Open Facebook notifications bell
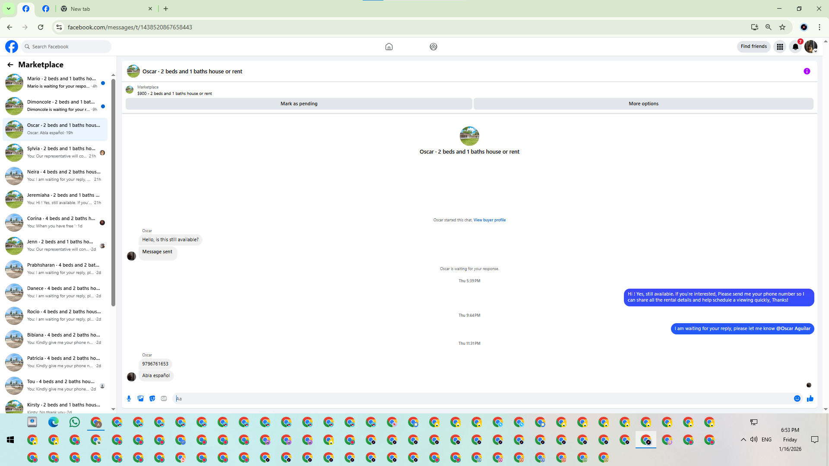This screenshot has width=829, height=466. pos(795,47)
